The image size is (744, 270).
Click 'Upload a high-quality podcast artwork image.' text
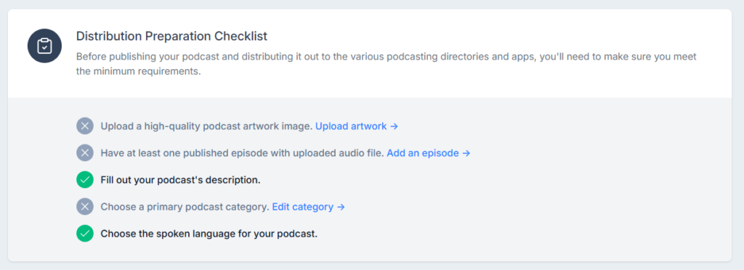pyautogui.click(x=207, y=126)
